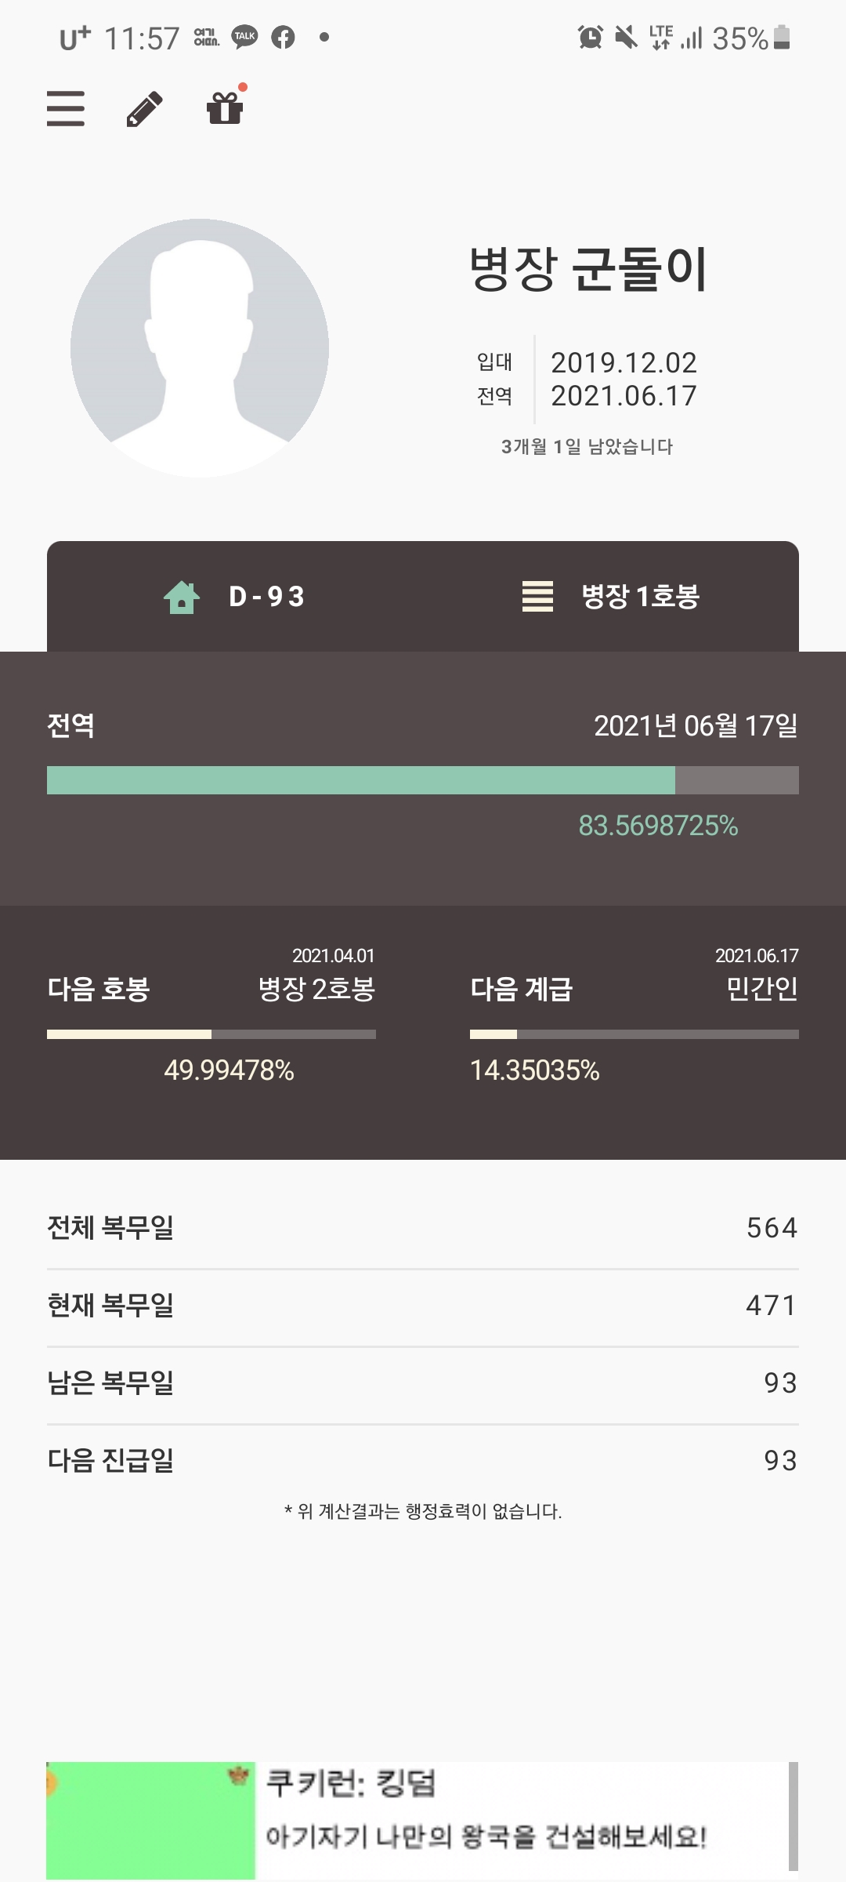Image resolution: width=846 pixels, height=1882 pixels.
Task: Tap the rank stripes icon
Action: point(537,596)
